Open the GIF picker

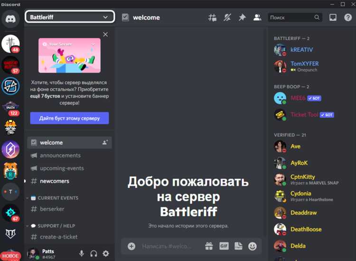224,246
